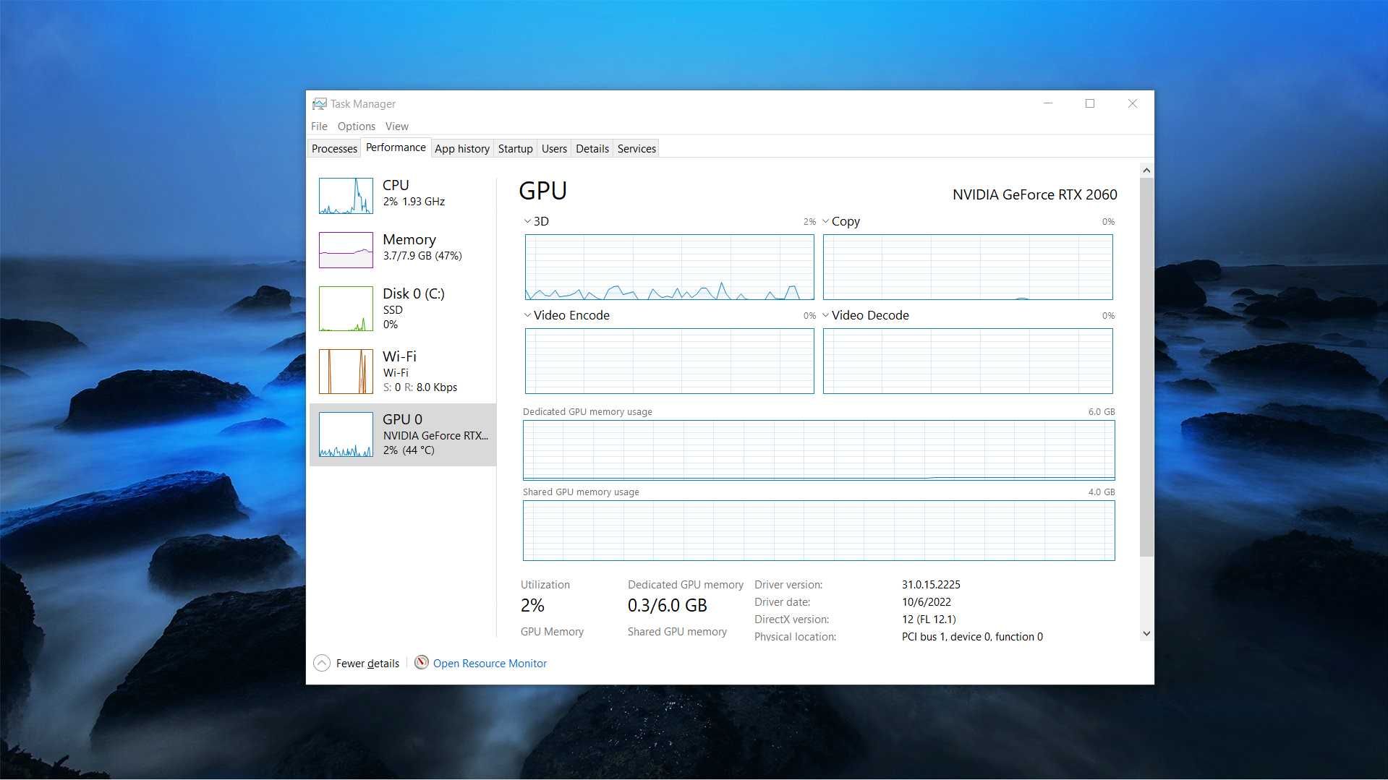Click the Fewer details circle arrow icon
1388x780 pixels.
(x=322, y=663)
